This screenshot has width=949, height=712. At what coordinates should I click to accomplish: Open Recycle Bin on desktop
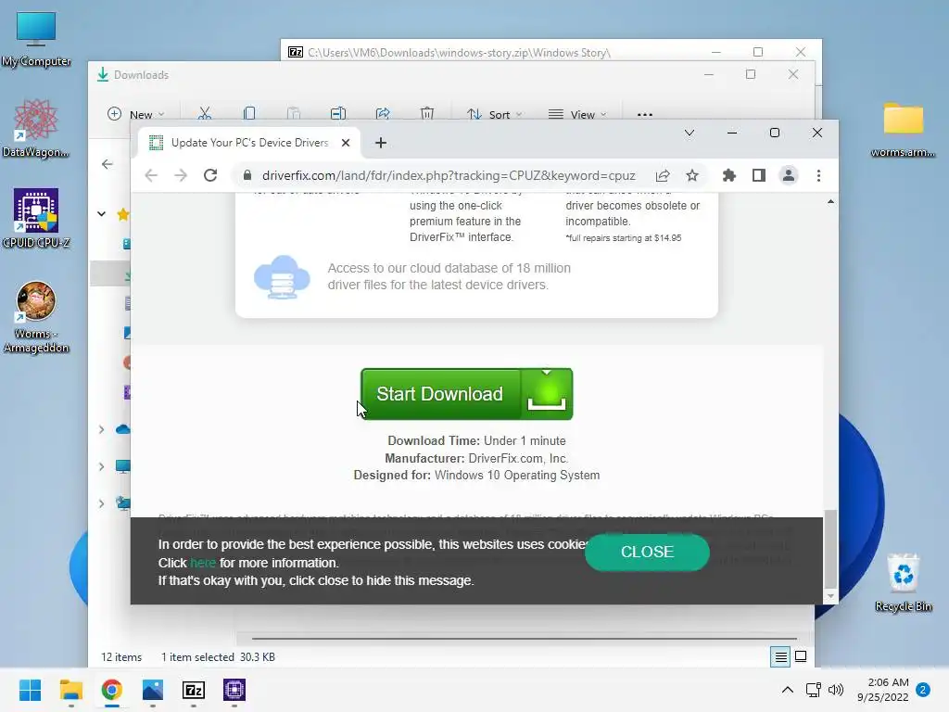[903, 582]
